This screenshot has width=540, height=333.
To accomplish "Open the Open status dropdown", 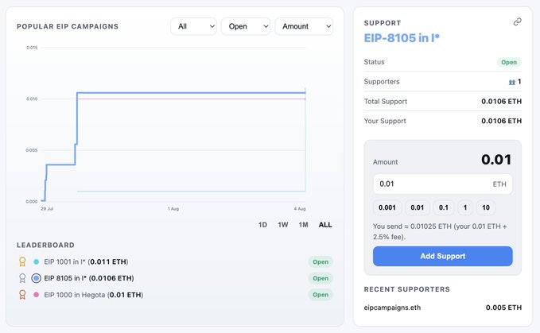I will pyautogui.click(x=246, y=26).
